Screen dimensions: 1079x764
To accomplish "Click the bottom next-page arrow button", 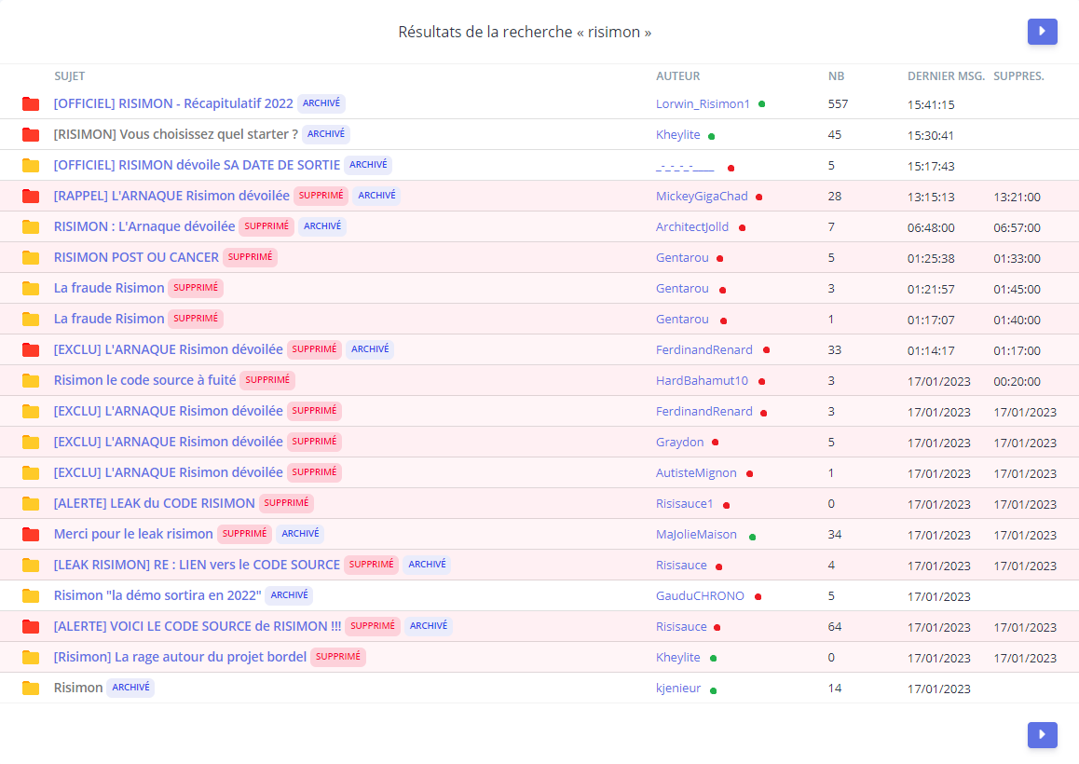I will pyautogui.click(x=1042, y=735).
